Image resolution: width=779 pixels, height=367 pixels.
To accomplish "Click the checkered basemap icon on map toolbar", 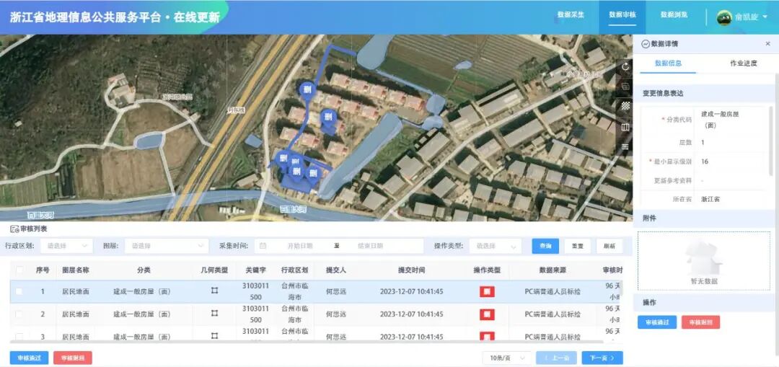I will [x=625, y=106].
